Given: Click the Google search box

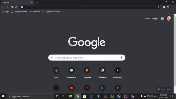Looking at the screenshot, I should (x=87, y=57).
